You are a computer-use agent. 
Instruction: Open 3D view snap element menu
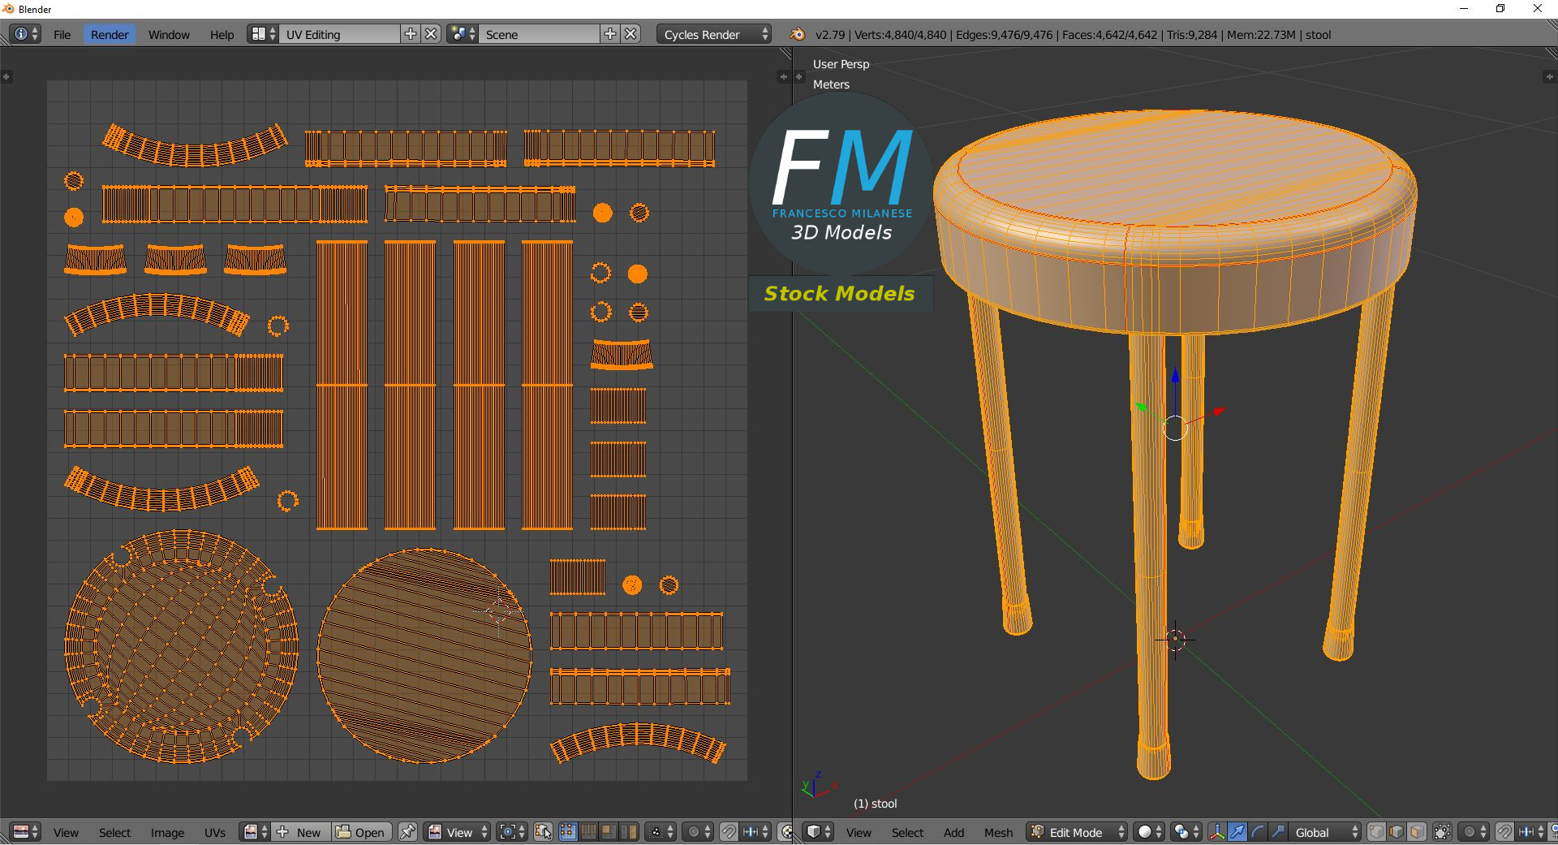[1531, 832]
